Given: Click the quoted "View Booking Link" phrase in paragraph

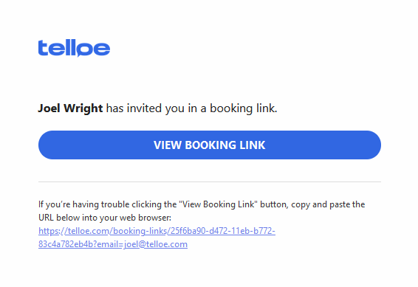Looking at the screenshot, I should [218, 204].
